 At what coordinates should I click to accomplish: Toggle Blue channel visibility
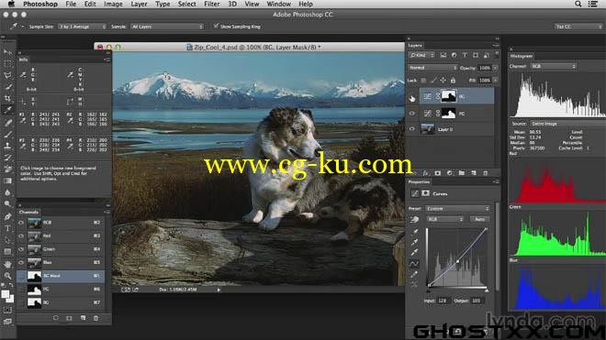click(21, 263)
